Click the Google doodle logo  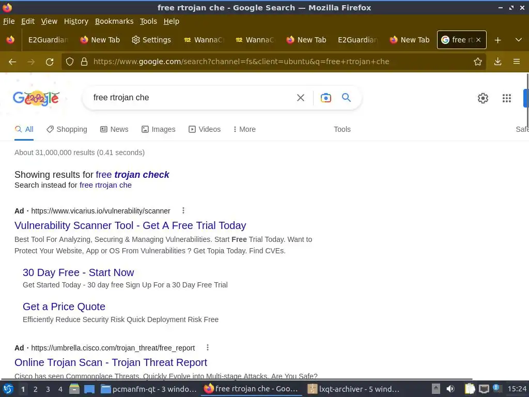pos(36,98)
